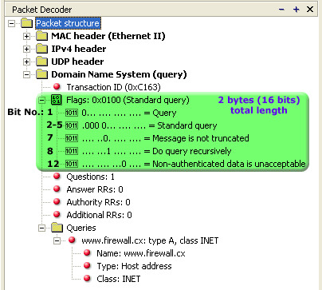Select the Additional RRs: 0 row
This screenshot has height=290, width=322.
[99, 215]
